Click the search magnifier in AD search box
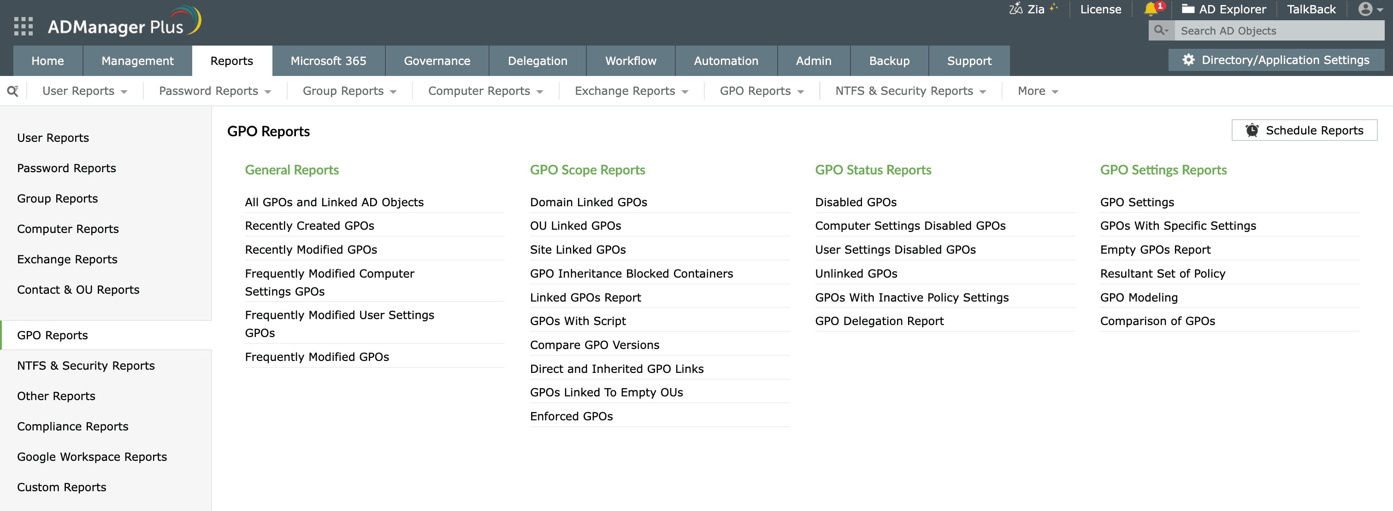This screenshot has height=511, width=1393. tap(1161, 31)
